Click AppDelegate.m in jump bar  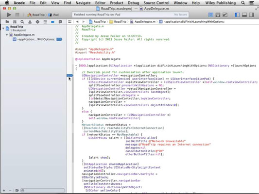click(x=143, y=22)
